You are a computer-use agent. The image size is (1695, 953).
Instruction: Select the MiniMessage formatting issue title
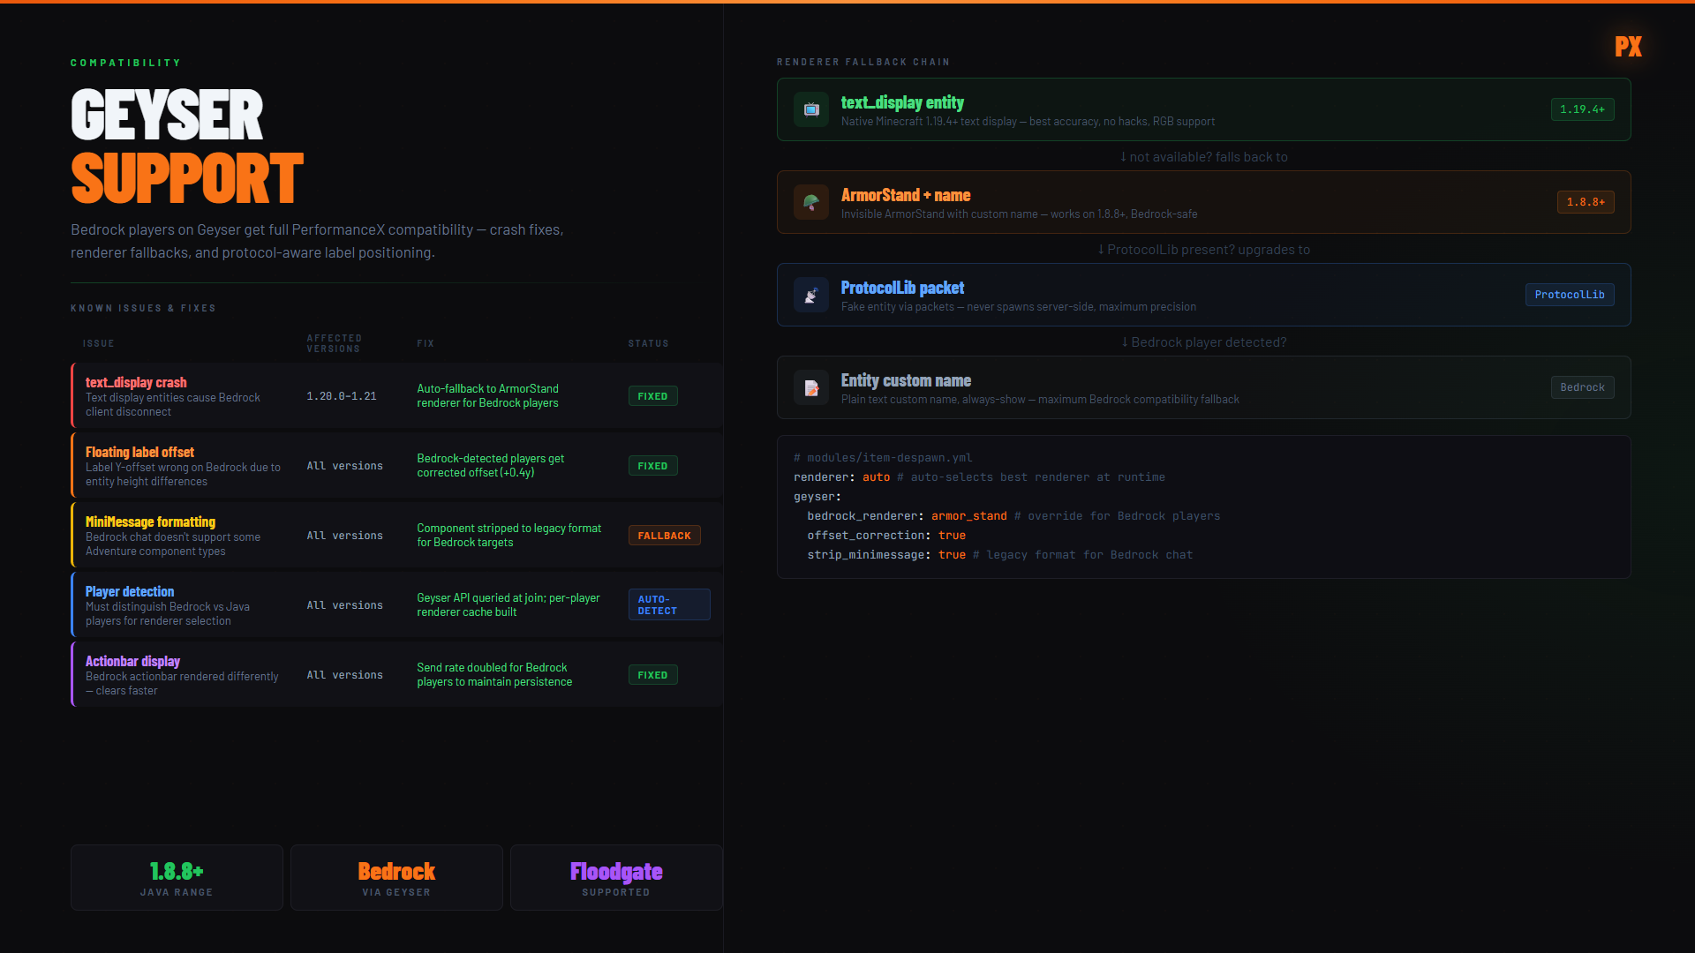click(150, 522)
